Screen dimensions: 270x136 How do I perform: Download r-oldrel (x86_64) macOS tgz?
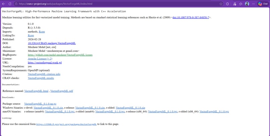pyautogui.click(x=214, y=112)
